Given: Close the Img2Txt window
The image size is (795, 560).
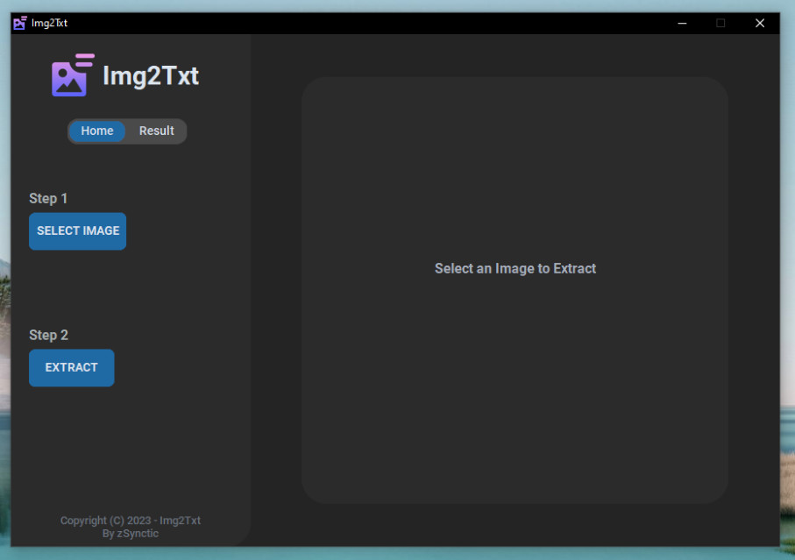Looking at the screenshot, I should pos(760,24).
